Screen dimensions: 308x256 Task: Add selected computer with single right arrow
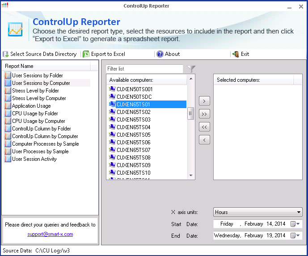point(204,101)
